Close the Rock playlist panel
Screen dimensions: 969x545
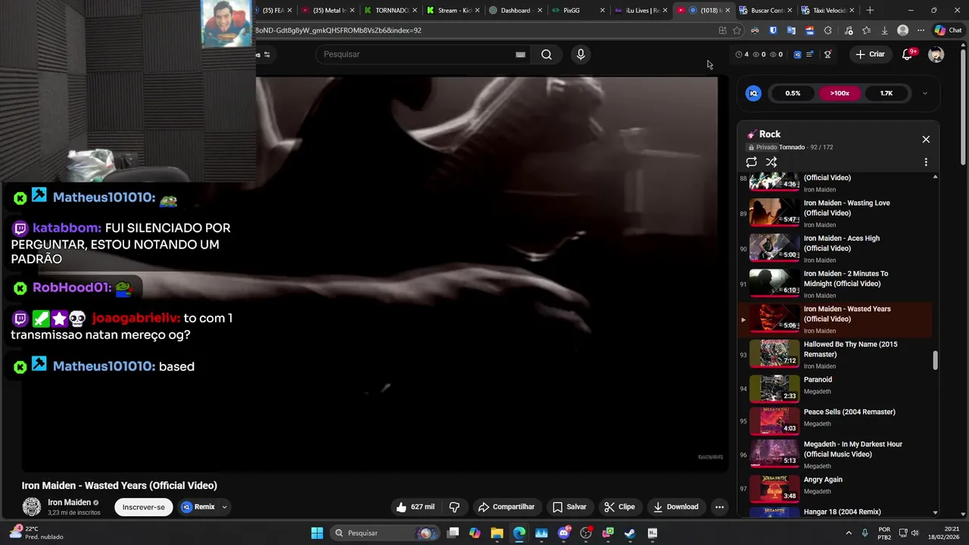pyautogui.click(x=926, y=139)
